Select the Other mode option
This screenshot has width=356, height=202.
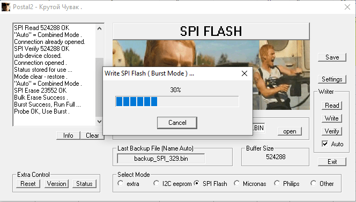(x=314, y=183)
